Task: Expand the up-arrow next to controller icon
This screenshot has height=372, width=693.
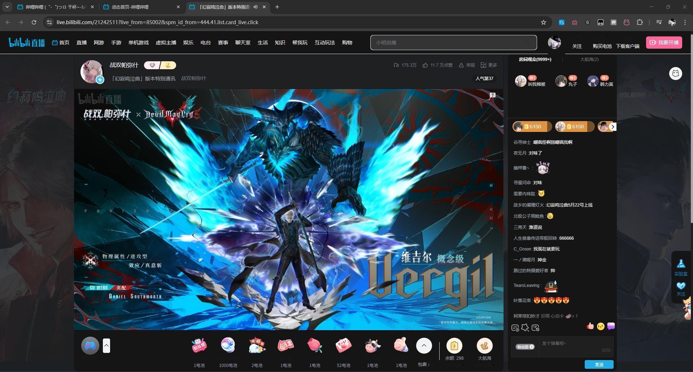Action: coord(106,346)
